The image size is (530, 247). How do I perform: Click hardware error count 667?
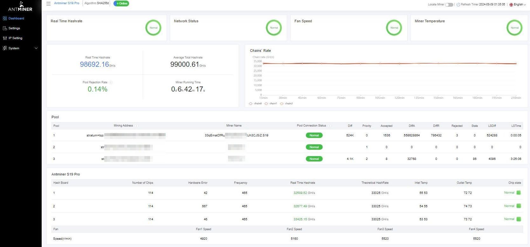(204, 206)
